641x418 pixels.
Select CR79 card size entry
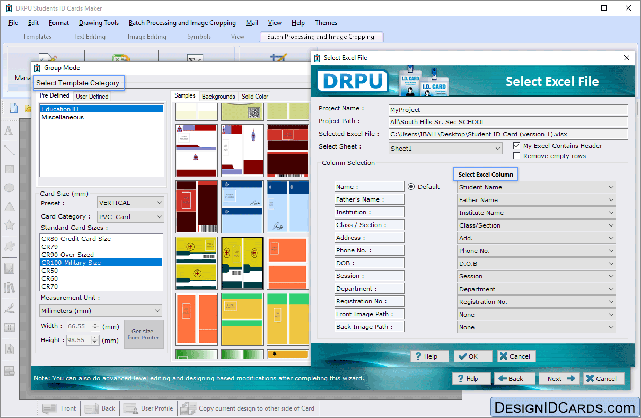click(x=102, y=247)
